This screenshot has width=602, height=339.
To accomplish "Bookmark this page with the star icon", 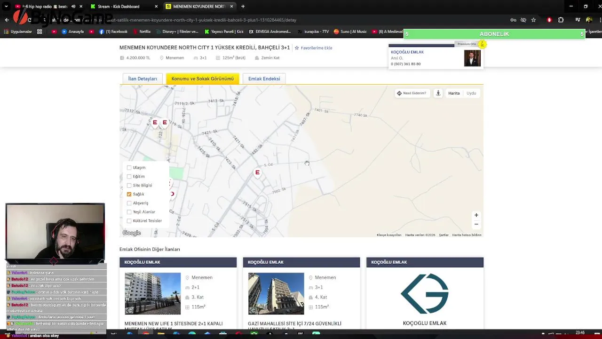I will [533, 20].
